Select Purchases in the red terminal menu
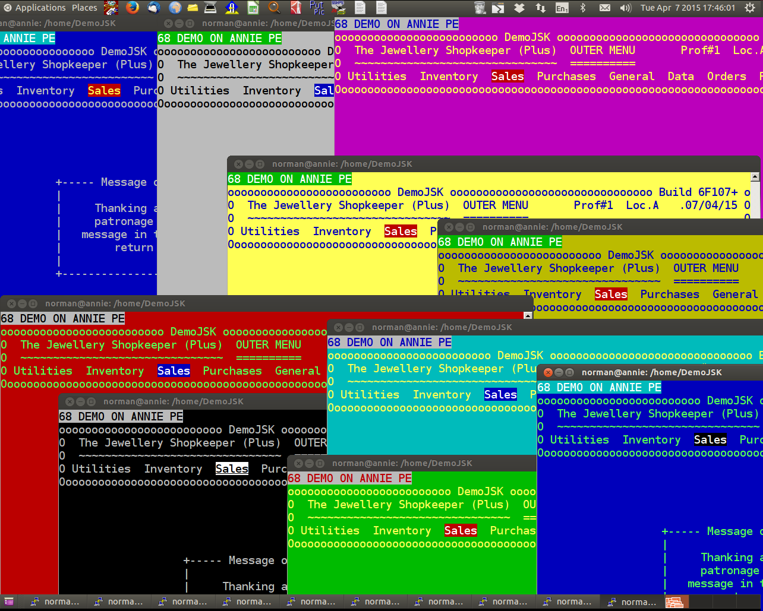763x611 pixels. (x=232, y=371)
